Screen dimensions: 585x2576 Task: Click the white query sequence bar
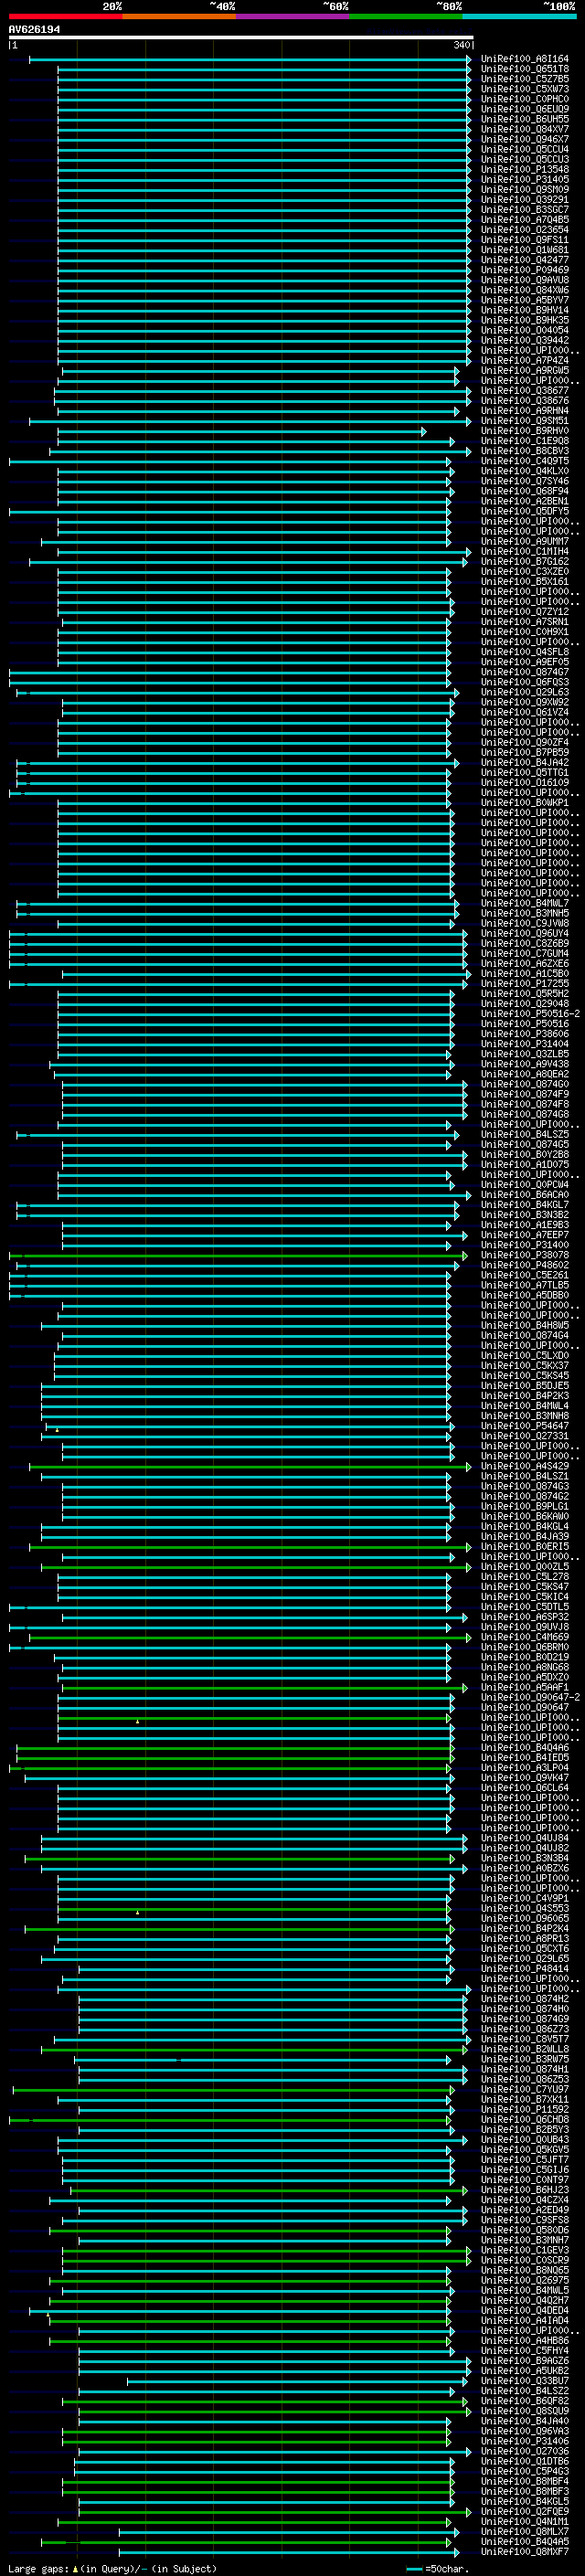[241, 38]
